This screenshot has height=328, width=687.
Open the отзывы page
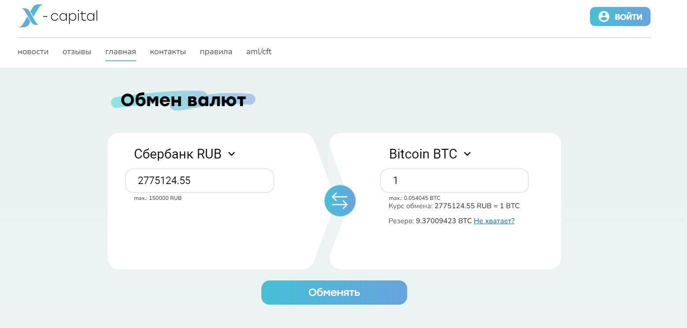(x=77, y=52)
